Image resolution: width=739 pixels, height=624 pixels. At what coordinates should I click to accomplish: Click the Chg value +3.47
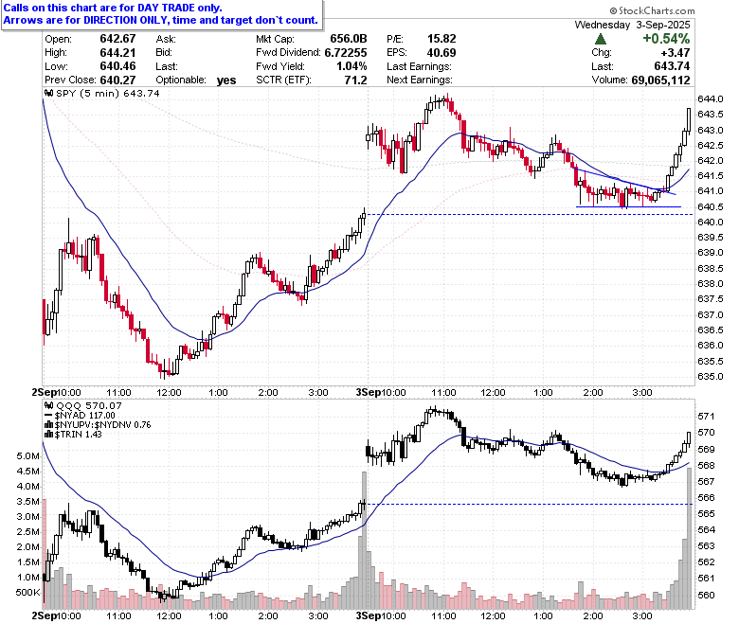(676, 52)
